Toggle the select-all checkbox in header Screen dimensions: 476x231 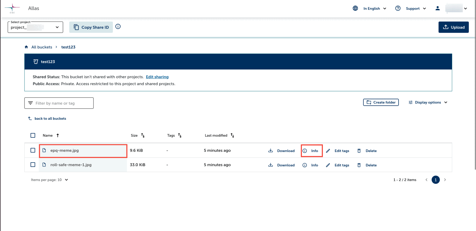point(33,135)
